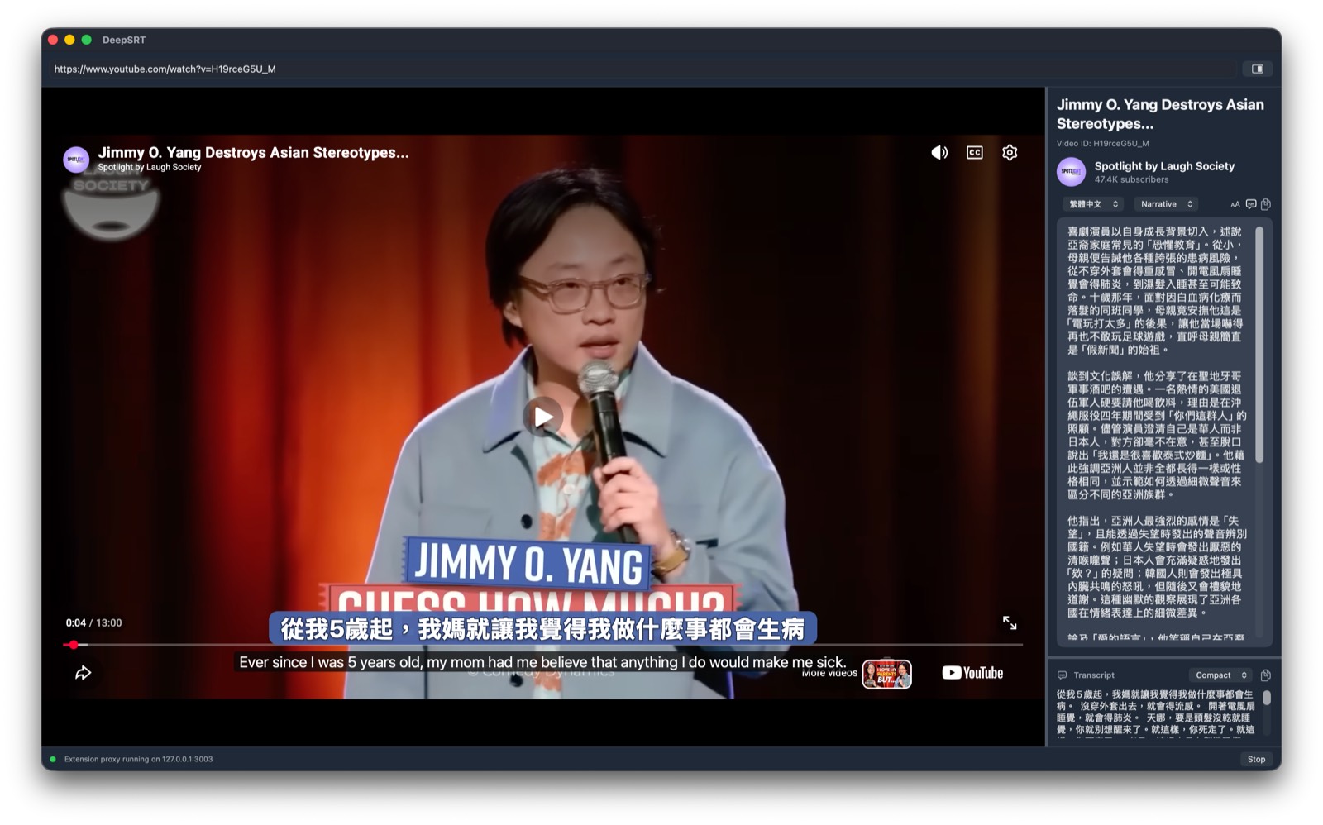Mute the video with the speaker icon
1323x825 pixels.
pyautogui.click(x=939, y=153)
